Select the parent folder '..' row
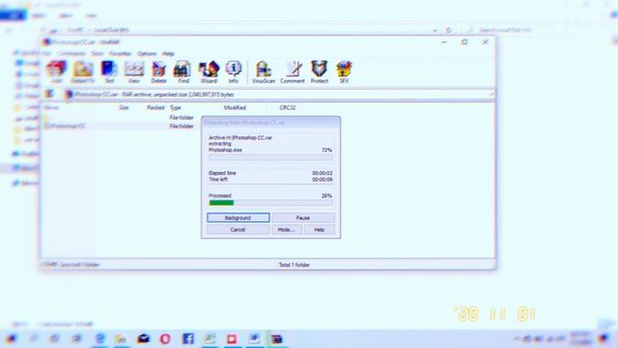This screenshot has width=618, height=348. [x=120, y=118]
